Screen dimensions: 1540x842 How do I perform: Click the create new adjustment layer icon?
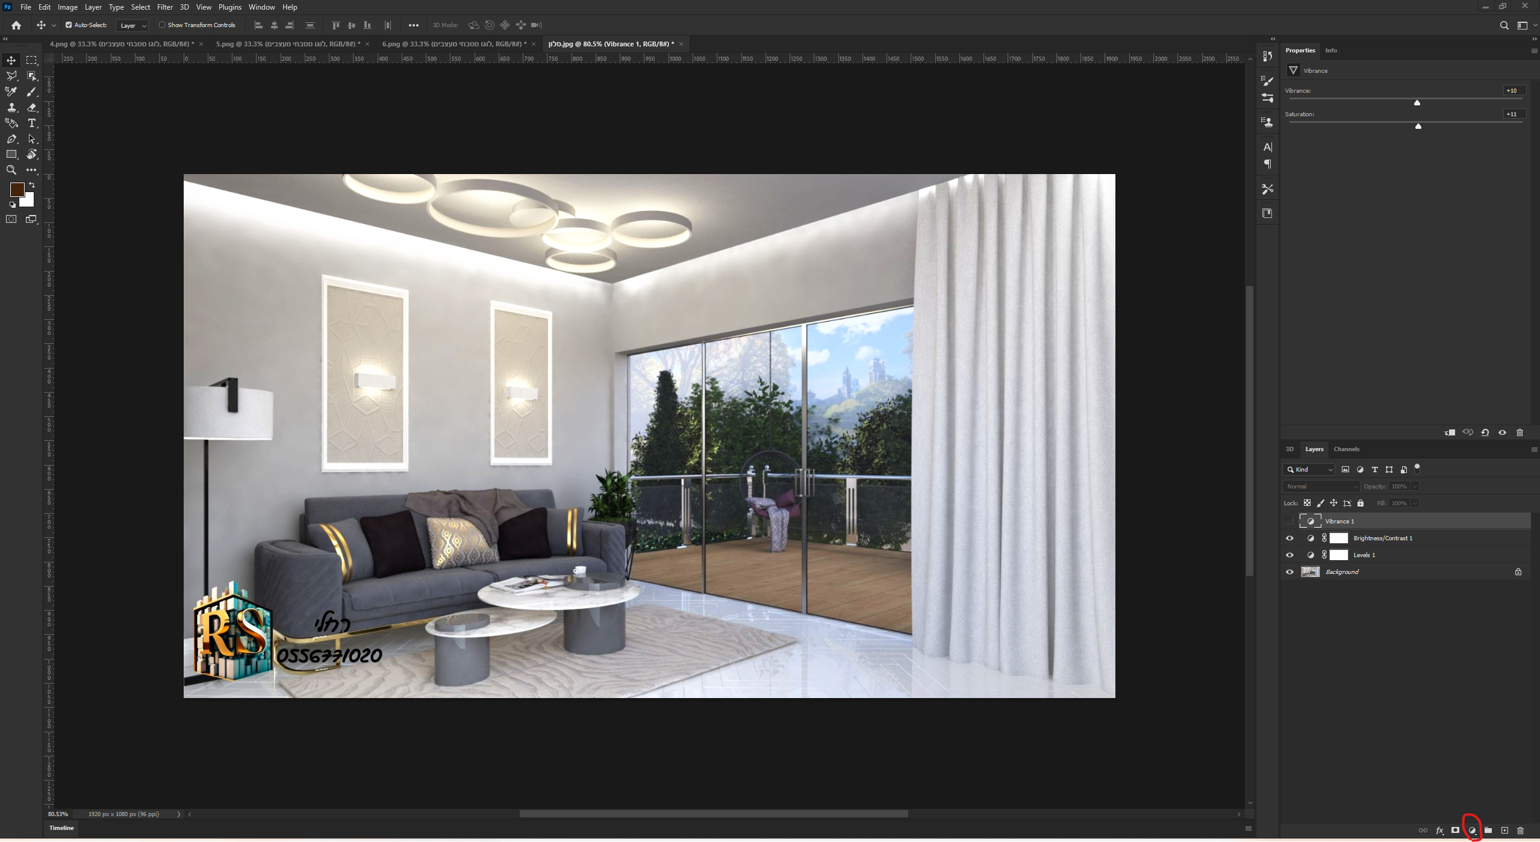point(1472,831)
